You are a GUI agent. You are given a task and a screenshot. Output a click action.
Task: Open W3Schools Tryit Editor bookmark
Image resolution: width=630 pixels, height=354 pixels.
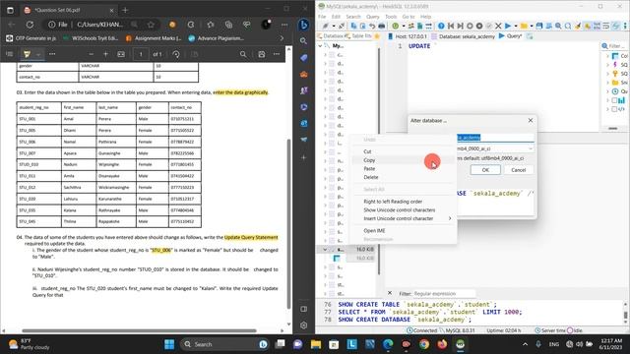(x=90, y=38)
